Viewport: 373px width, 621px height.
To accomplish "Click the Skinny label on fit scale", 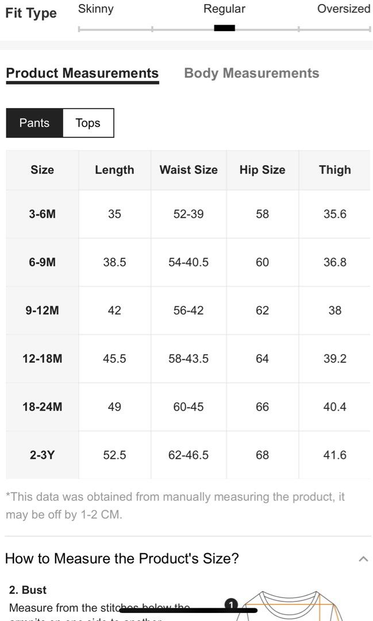I will [x=96, y=9].
